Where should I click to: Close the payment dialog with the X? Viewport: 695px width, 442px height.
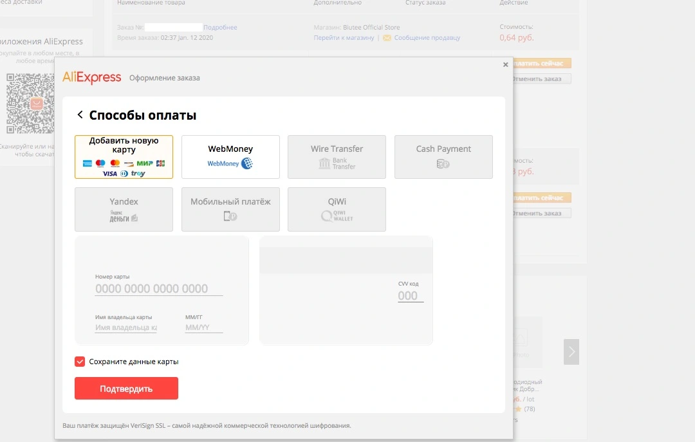pyautogui.click(x=505, y=65)
